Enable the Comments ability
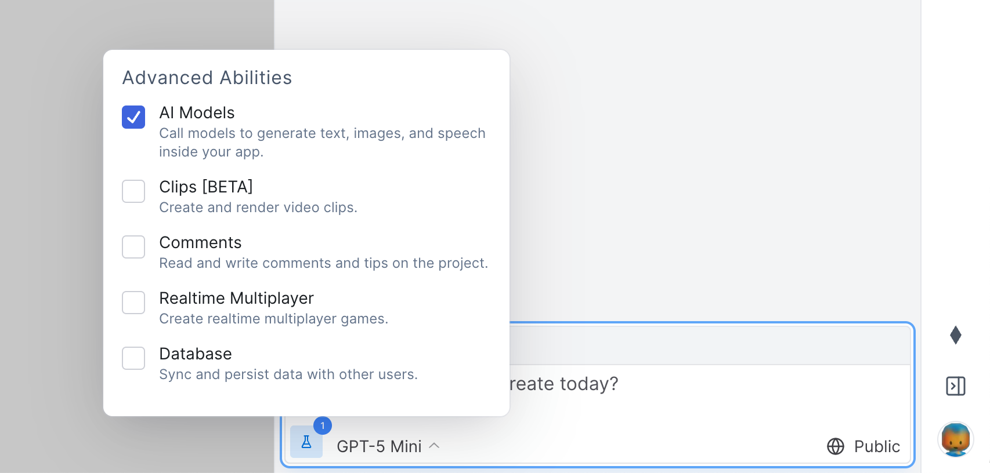 click(x=133, y=247)
